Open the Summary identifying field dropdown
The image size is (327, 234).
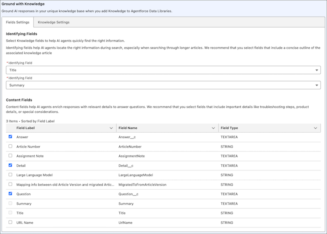(163, 85)
